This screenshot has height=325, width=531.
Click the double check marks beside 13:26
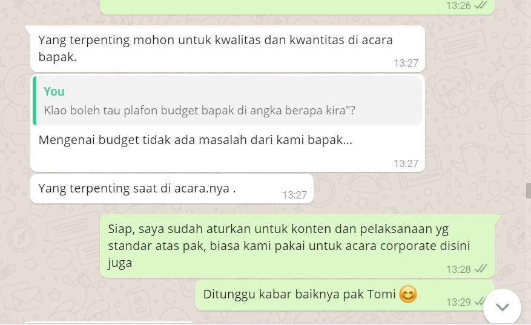pyautogui.click(x=481, y=5)
